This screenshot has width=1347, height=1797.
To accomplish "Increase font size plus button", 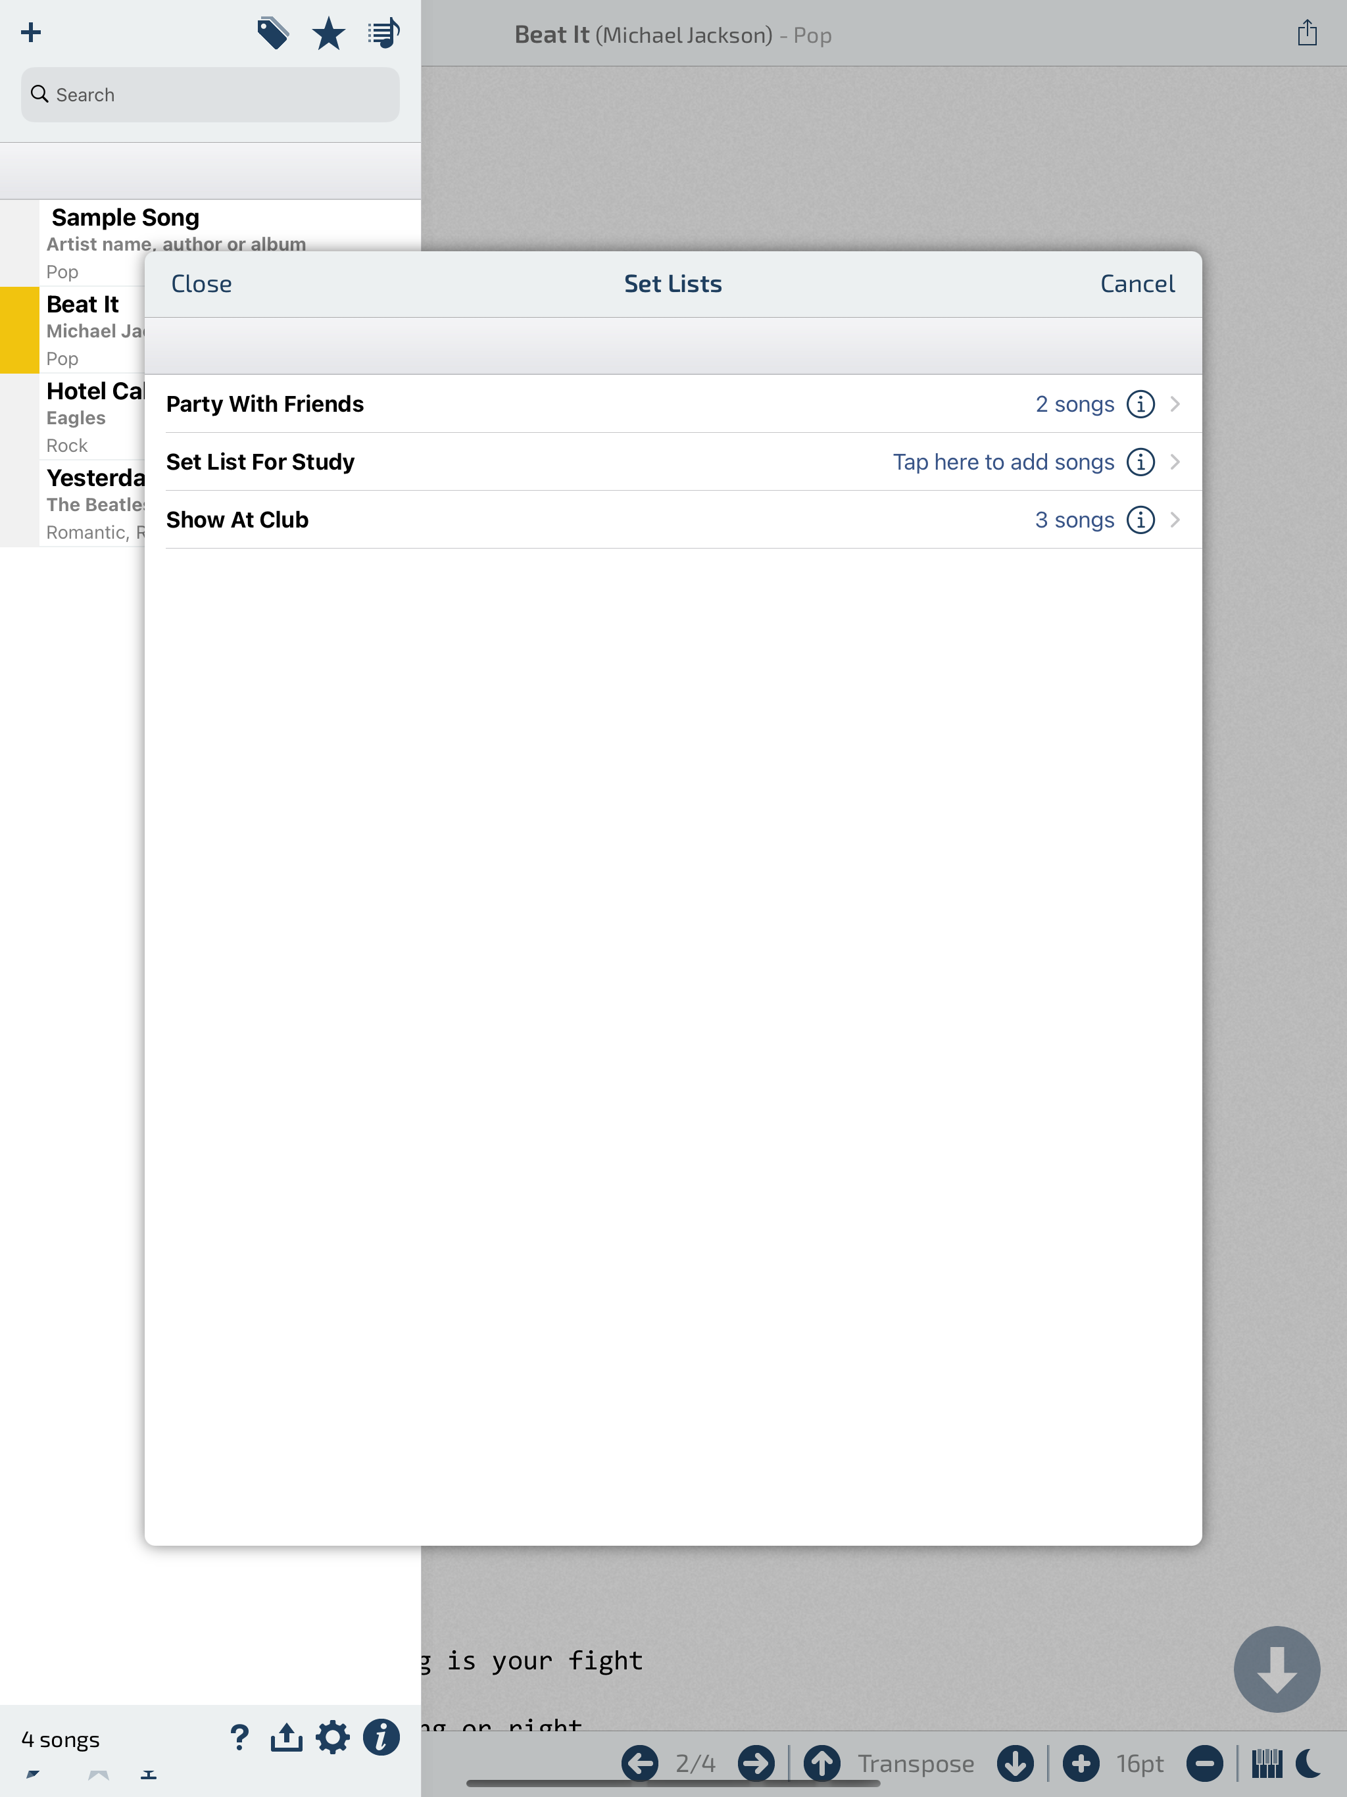I will point(1080,1763).
